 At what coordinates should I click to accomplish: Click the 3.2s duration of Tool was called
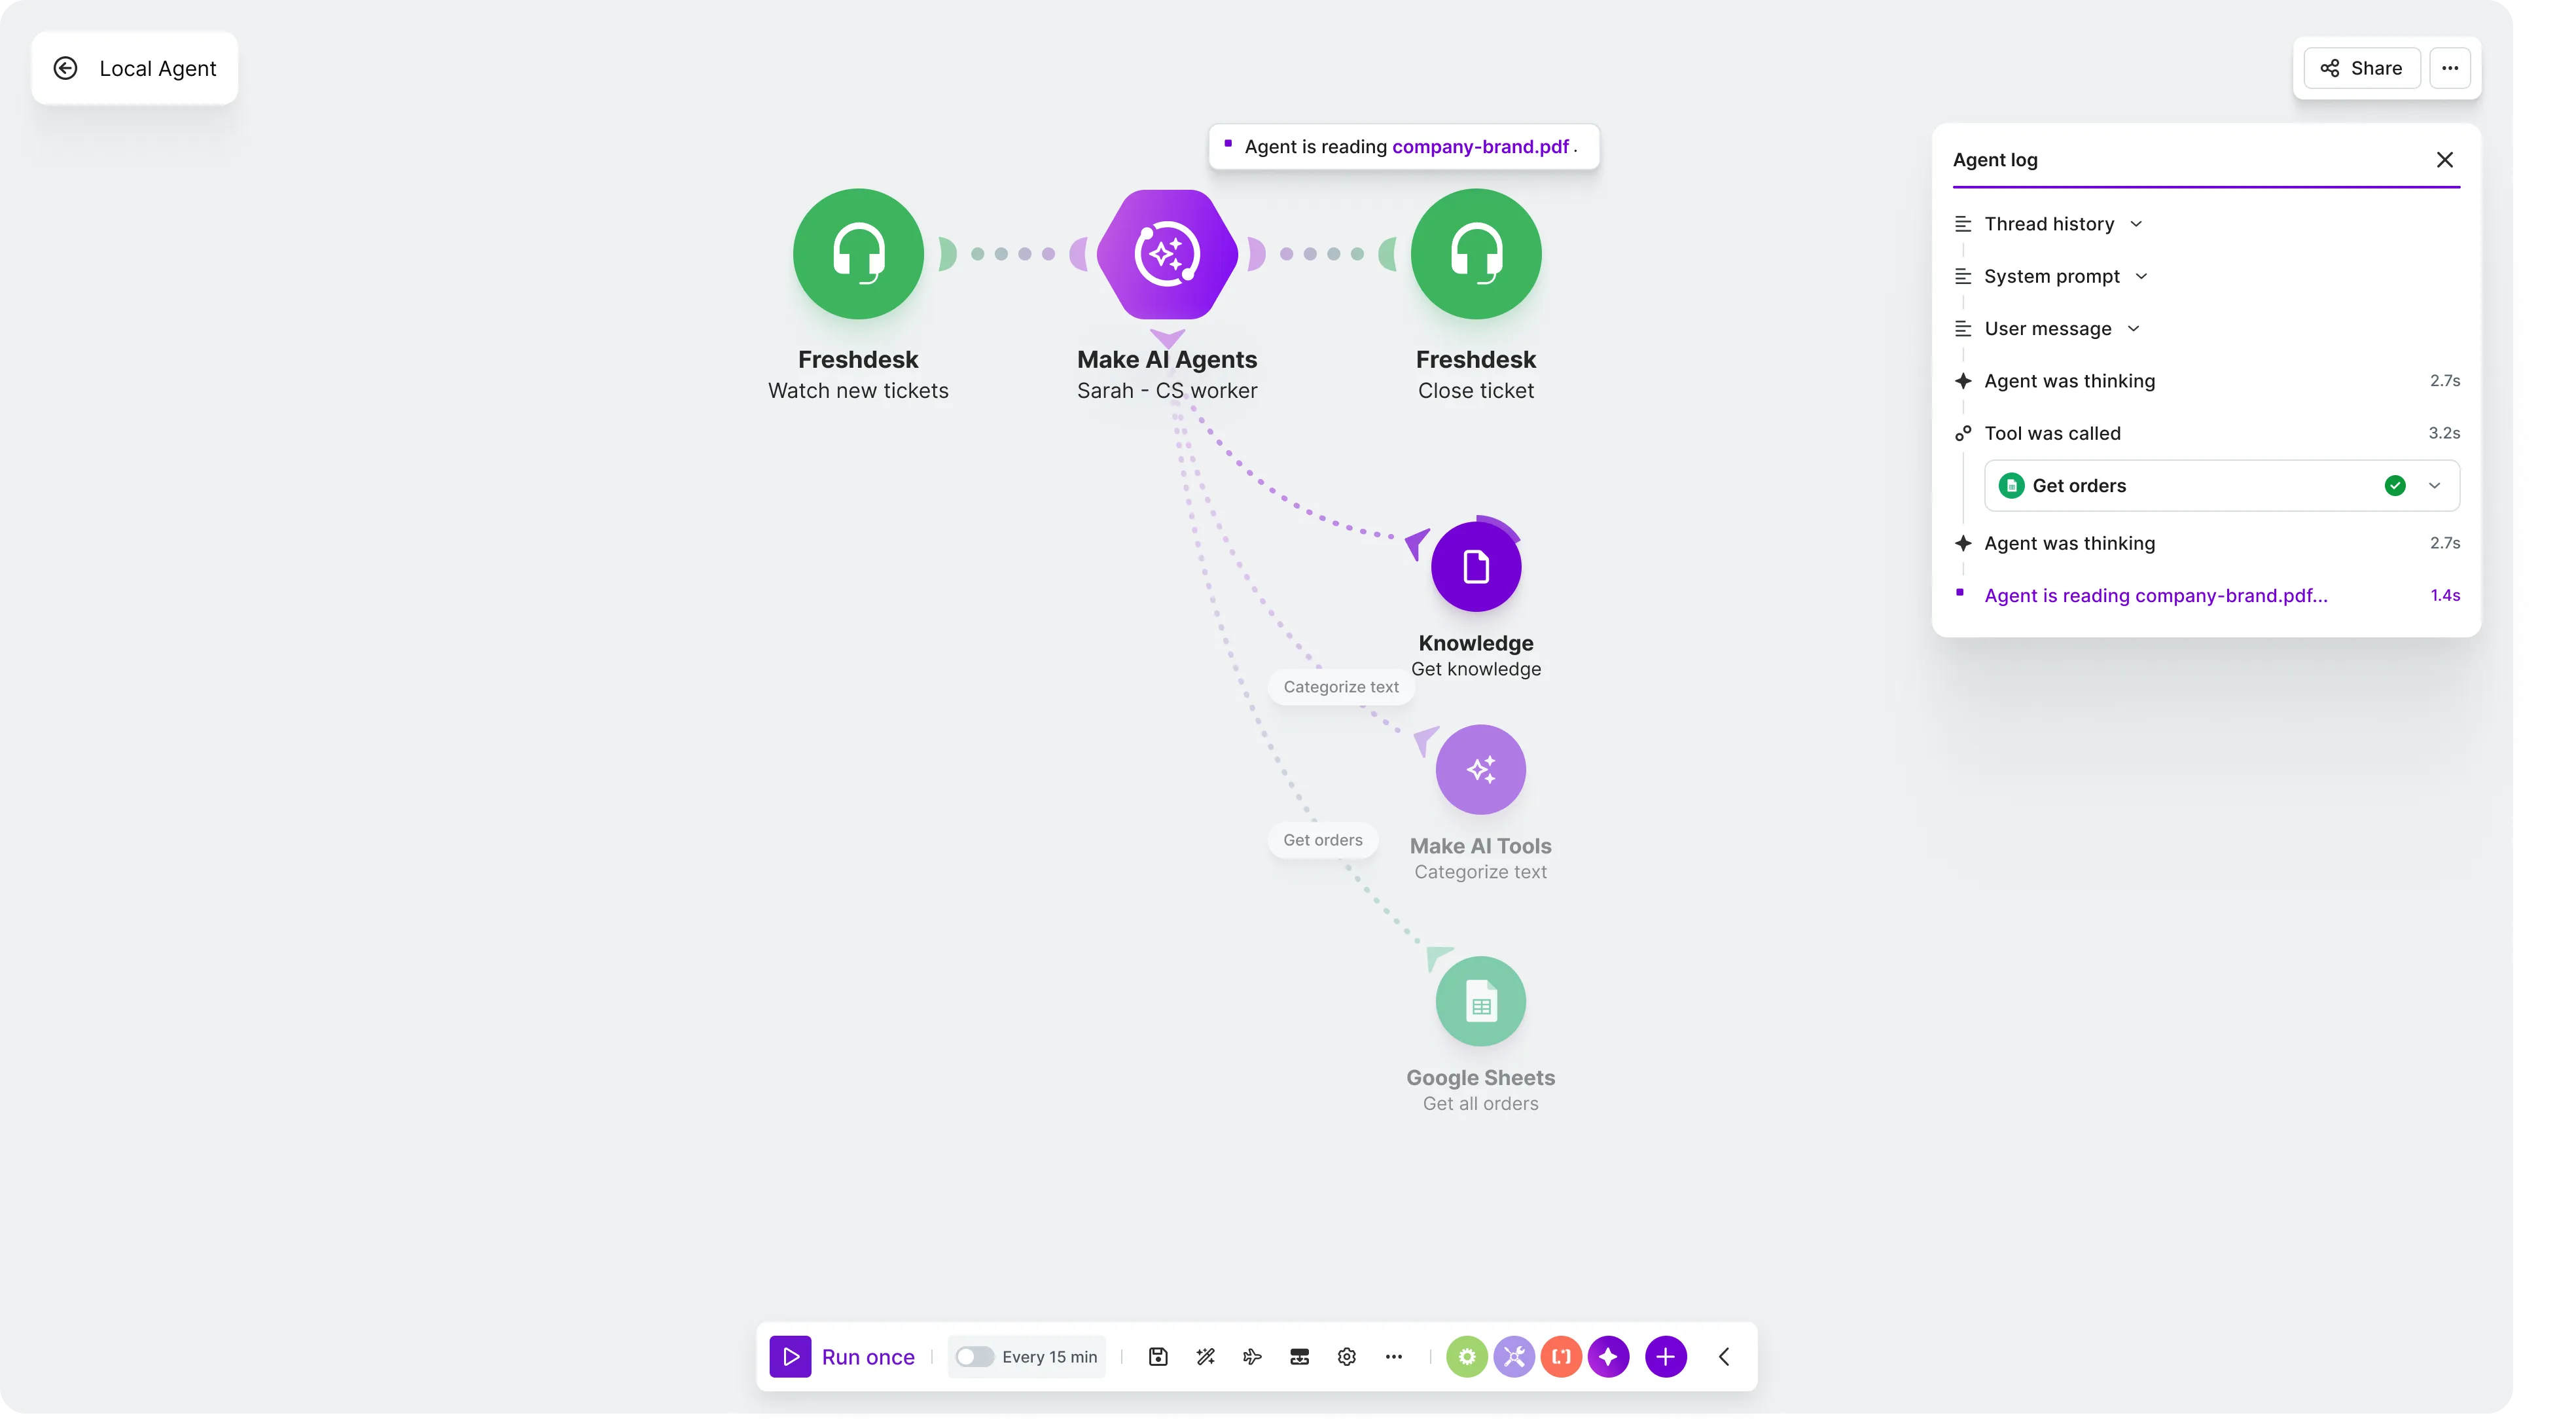[x=2444, y=433]
